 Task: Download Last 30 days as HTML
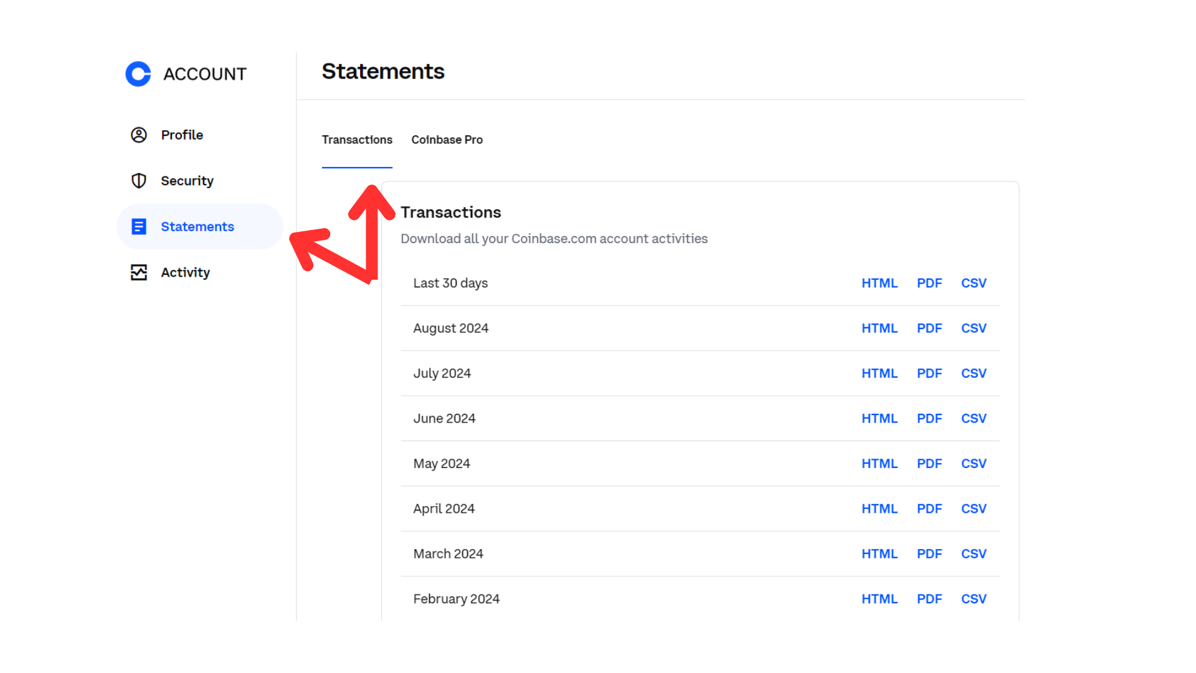click(879, 283)
